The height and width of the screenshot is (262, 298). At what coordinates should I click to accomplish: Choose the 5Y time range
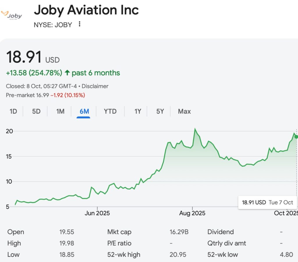[160, 111]
